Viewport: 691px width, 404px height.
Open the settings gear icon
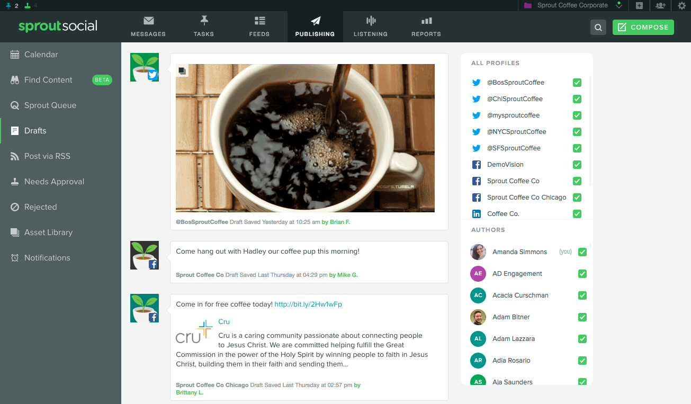coord(682,5)
